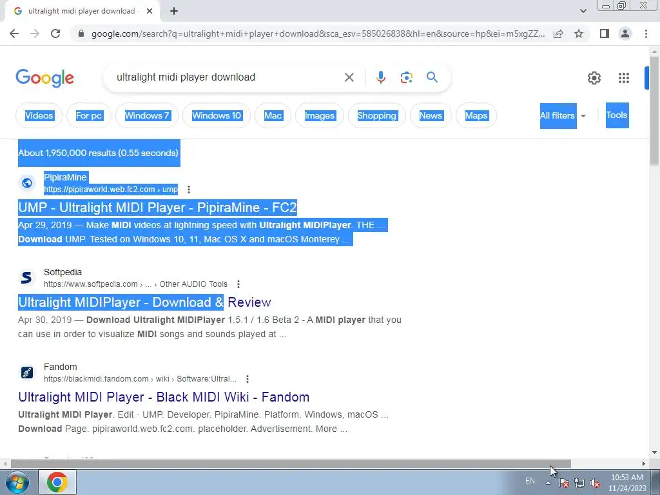Filter results by Videos
The image size is (660, 495).
coord(39,115)
